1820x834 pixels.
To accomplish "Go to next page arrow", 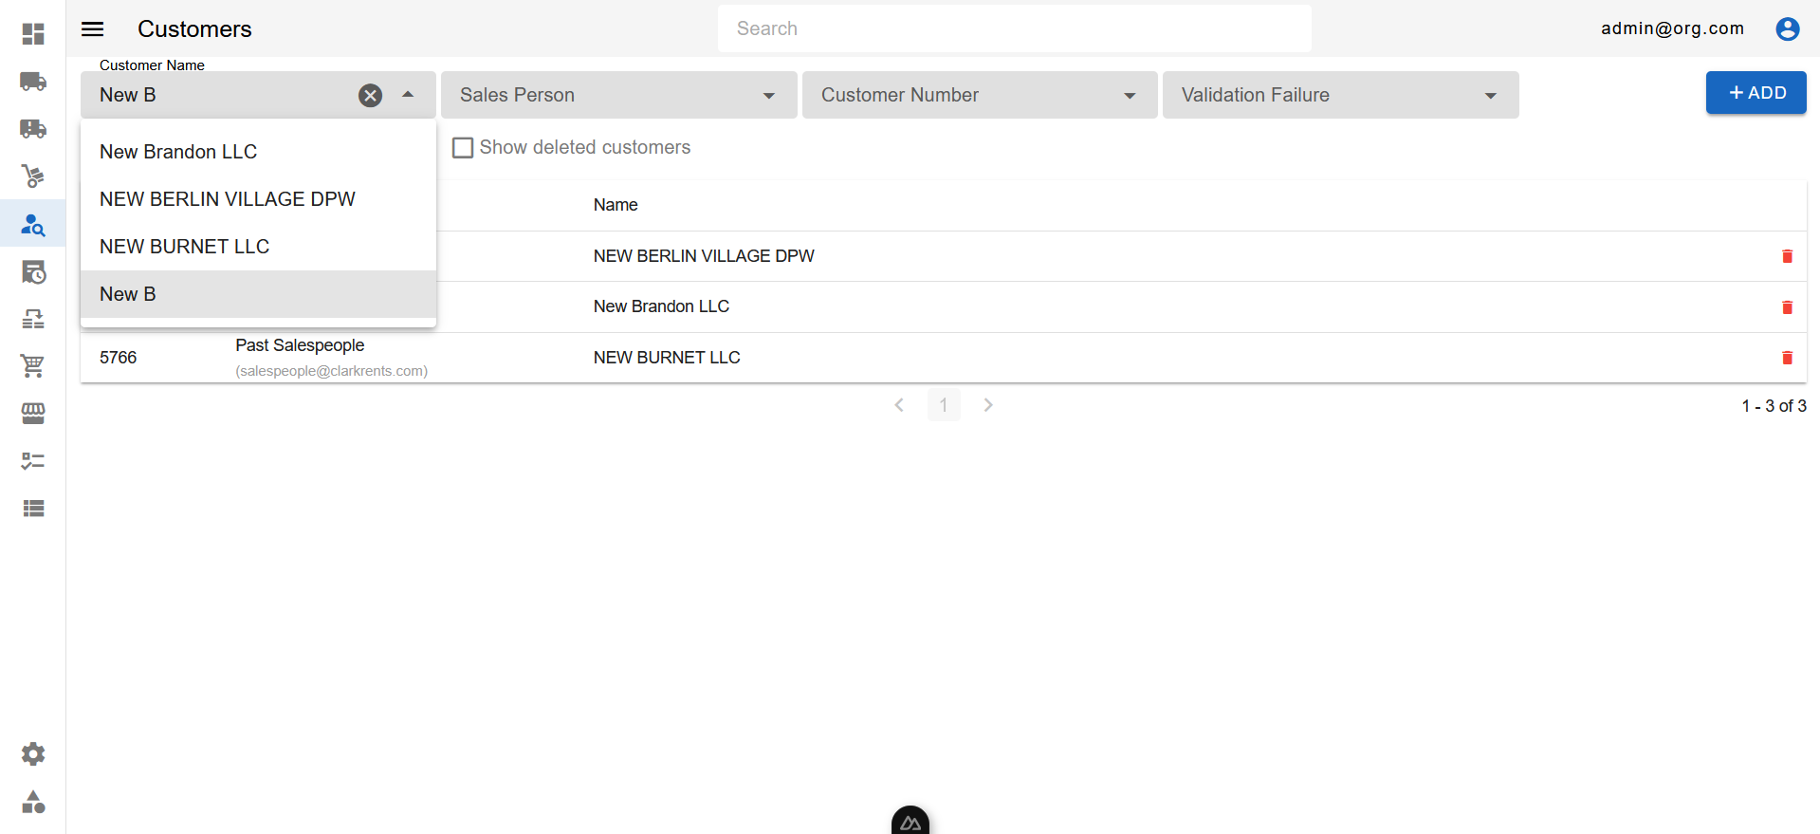I will coord(988,405).
